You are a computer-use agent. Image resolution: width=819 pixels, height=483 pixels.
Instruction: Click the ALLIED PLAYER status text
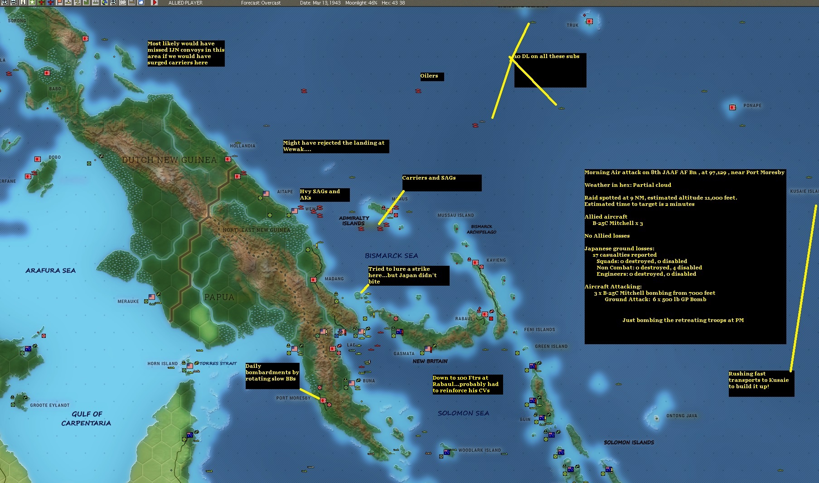(185, 3)
